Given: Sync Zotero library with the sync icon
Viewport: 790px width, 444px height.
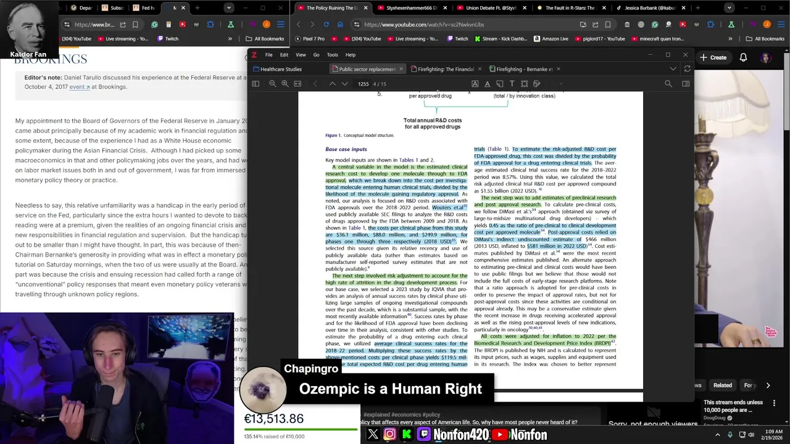Looking at the screenshot, I should point(687,69).
